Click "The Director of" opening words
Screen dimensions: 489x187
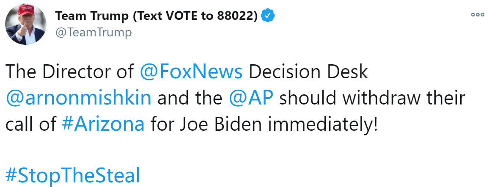coord(69,71)
